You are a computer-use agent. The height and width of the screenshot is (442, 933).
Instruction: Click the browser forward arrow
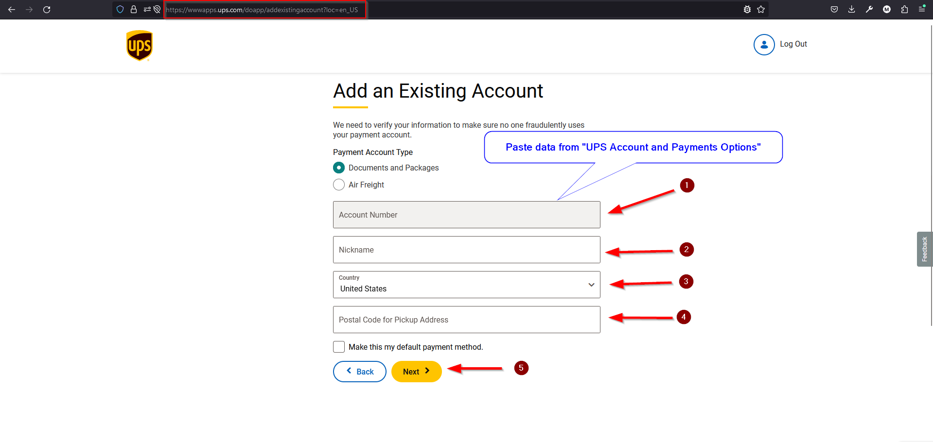pyautogui.click(x=29, y=9)
